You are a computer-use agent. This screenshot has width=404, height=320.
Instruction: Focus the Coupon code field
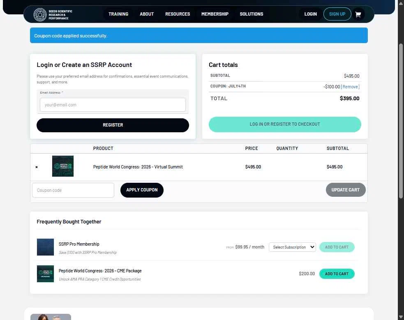(x=73, y=190)
